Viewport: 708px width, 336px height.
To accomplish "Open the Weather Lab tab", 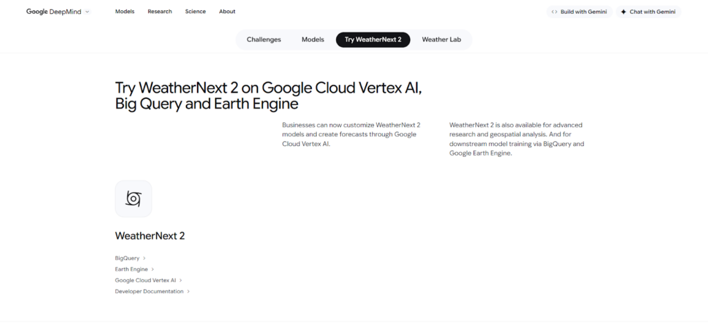I will point(441,39).
